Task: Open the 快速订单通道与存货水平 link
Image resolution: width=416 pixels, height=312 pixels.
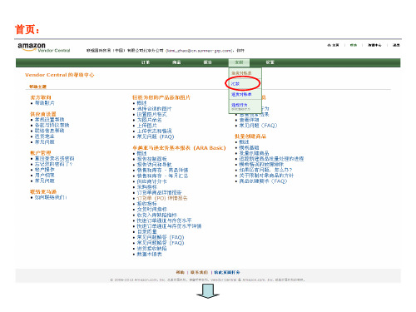Action: point(164,220)
